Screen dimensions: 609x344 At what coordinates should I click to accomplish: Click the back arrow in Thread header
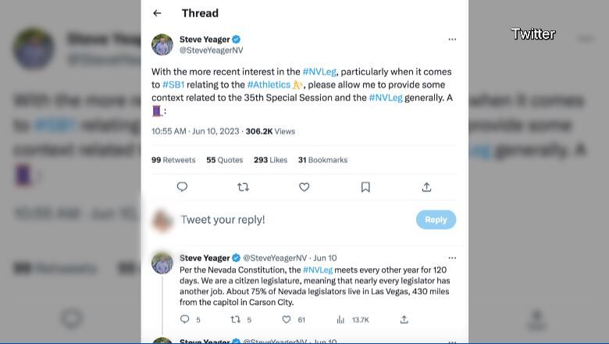(x=157, y=13)
